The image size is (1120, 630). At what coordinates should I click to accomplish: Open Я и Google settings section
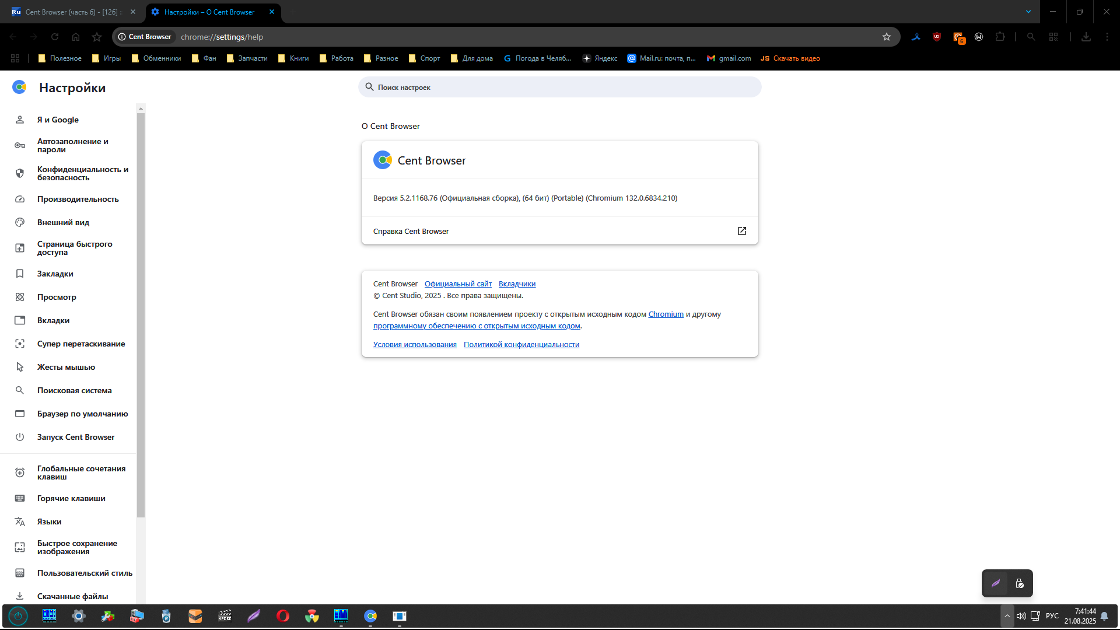tap(68, 120)
